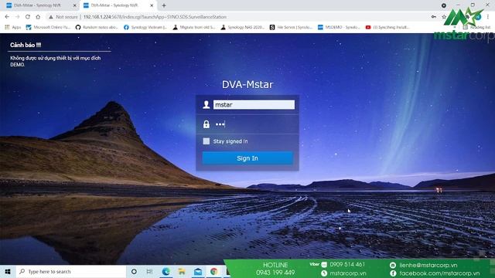Bookmark this page with the star
The width and height of the screenshot is (495, 278).
444,17
